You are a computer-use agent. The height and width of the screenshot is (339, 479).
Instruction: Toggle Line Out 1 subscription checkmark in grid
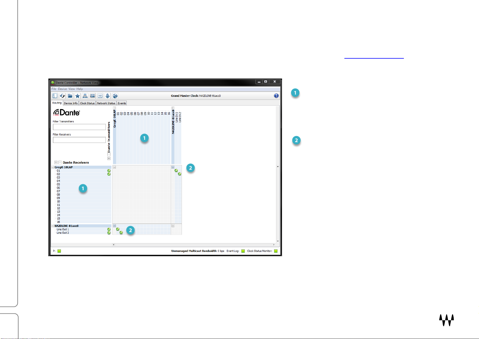coord(118,229)
